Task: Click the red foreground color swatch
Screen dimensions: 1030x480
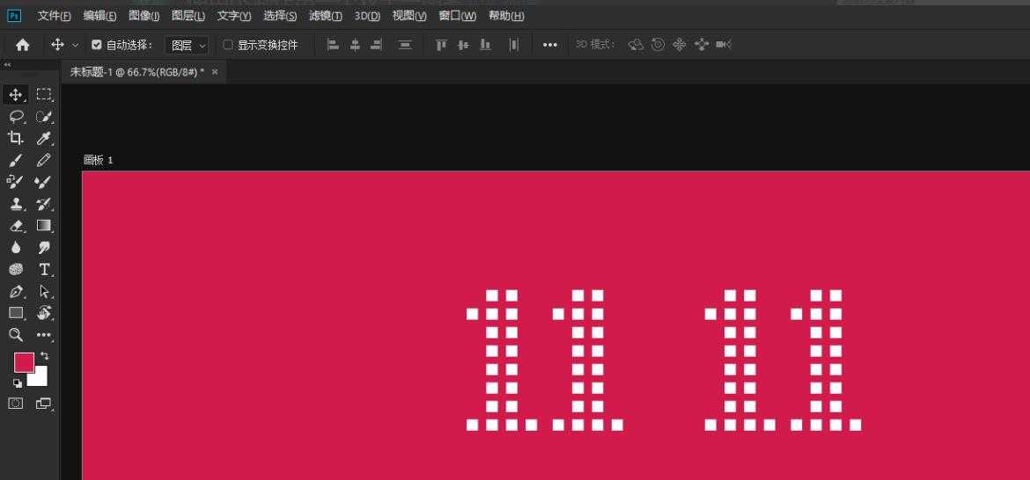Action: pos(24,362)
